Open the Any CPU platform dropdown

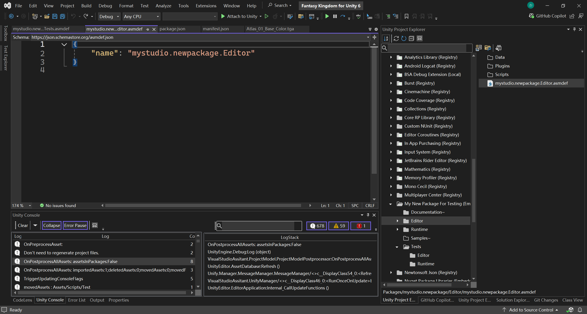[x=141, y=17]
